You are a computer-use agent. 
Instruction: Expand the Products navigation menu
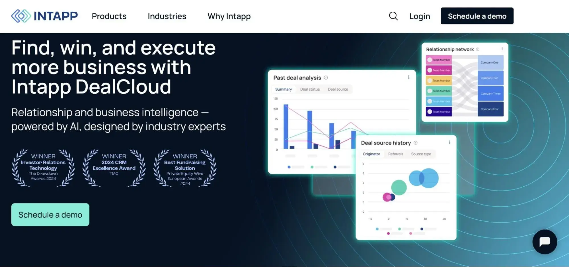109,16
